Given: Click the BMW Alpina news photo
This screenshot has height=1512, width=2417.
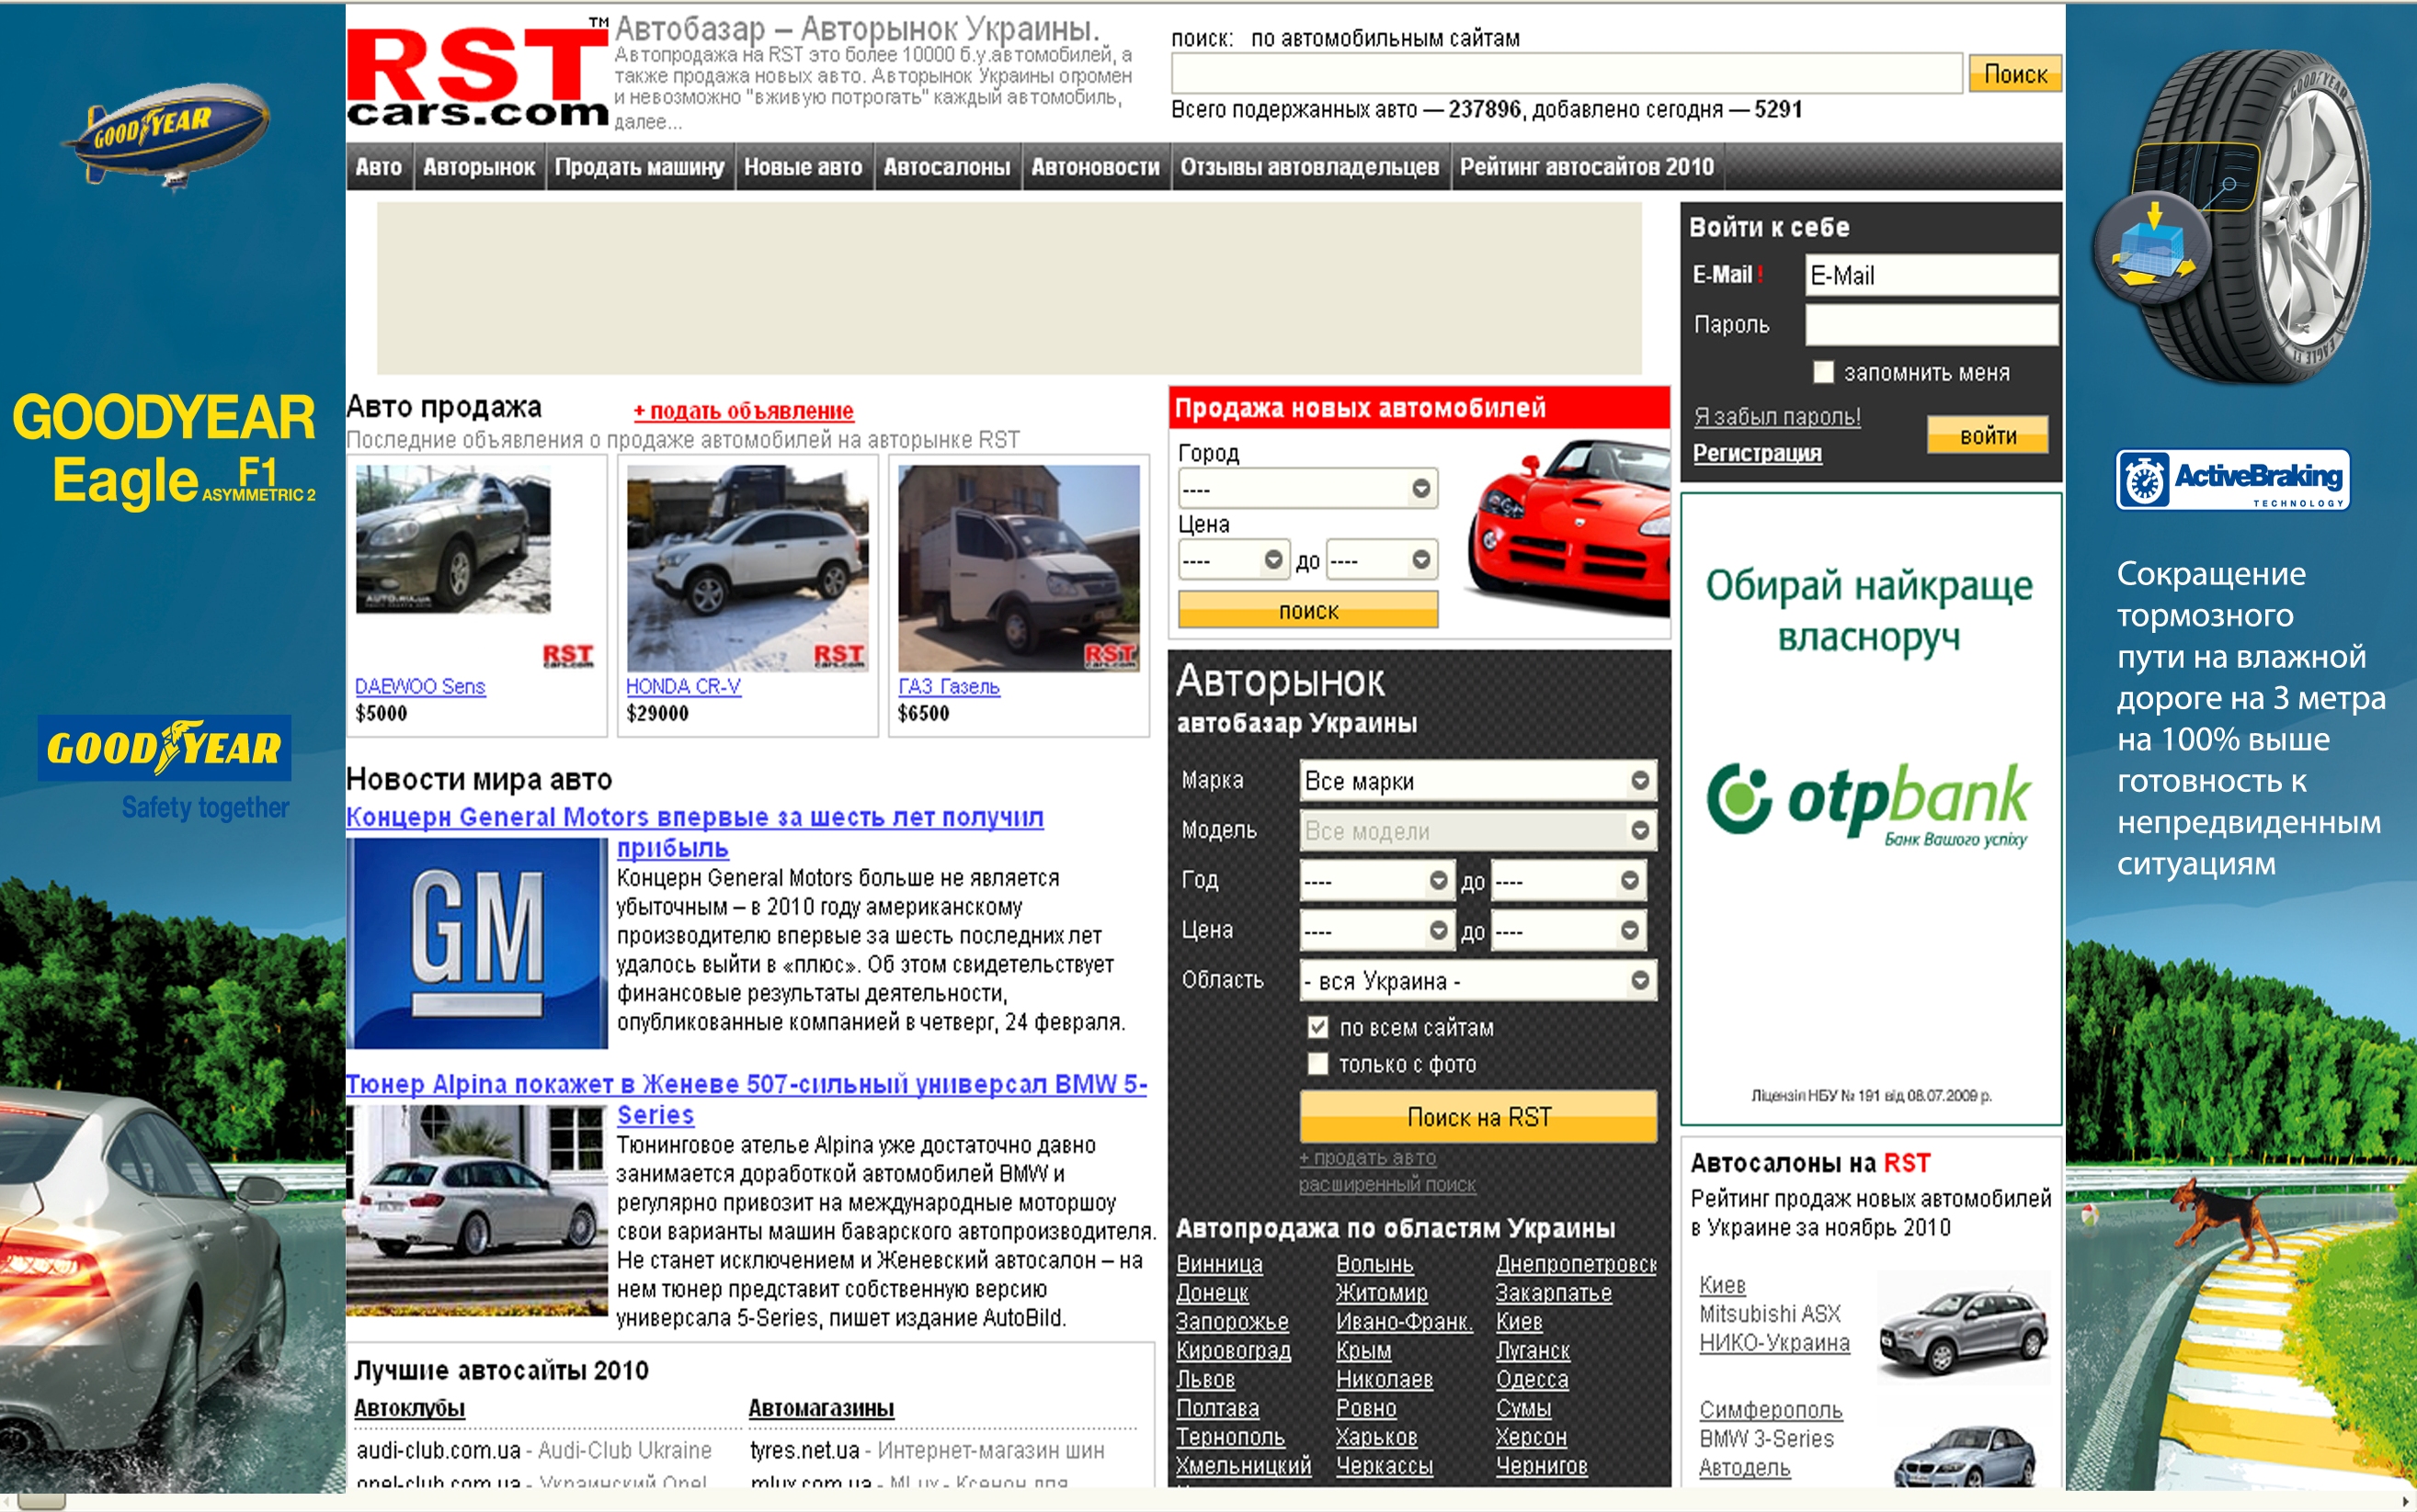Looking at the screenshot, I should click(x=476, y=1210).
